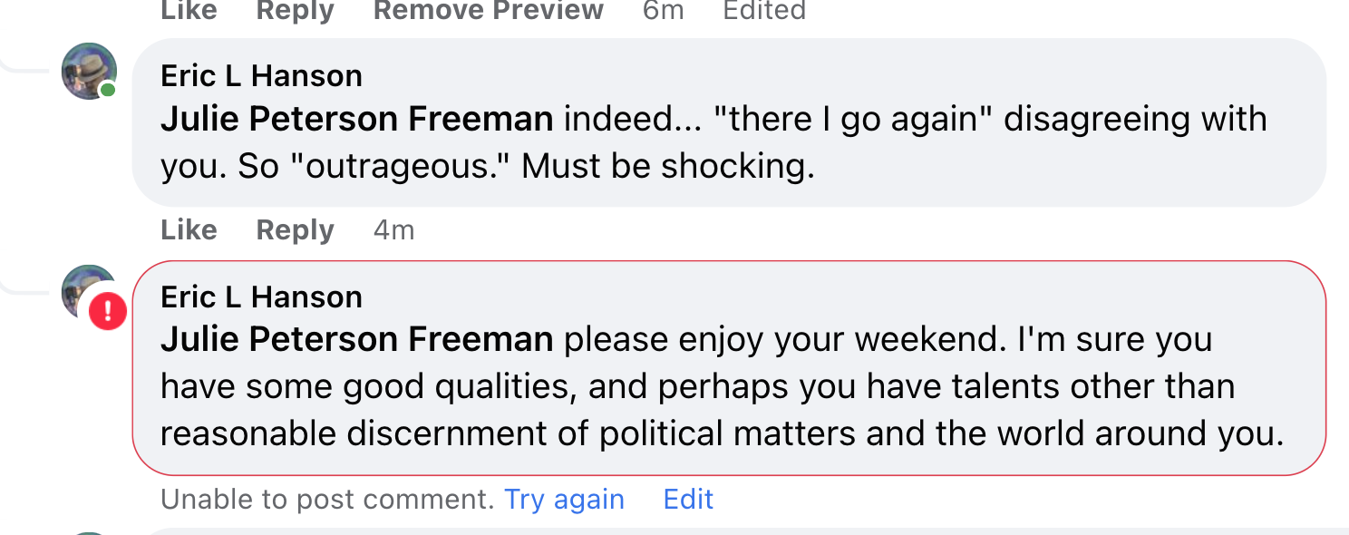This screenshot has height=535, width=1349.
Task: Open Eric L Hanson's avatar on first comment
Action: point(88,70)
